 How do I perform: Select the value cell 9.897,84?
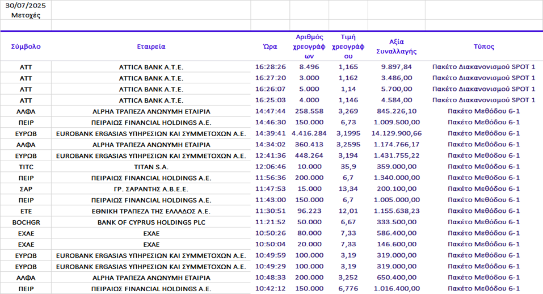click(397, 67)
